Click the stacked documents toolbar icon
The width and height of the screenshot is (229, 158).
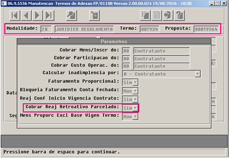(157, 15)
